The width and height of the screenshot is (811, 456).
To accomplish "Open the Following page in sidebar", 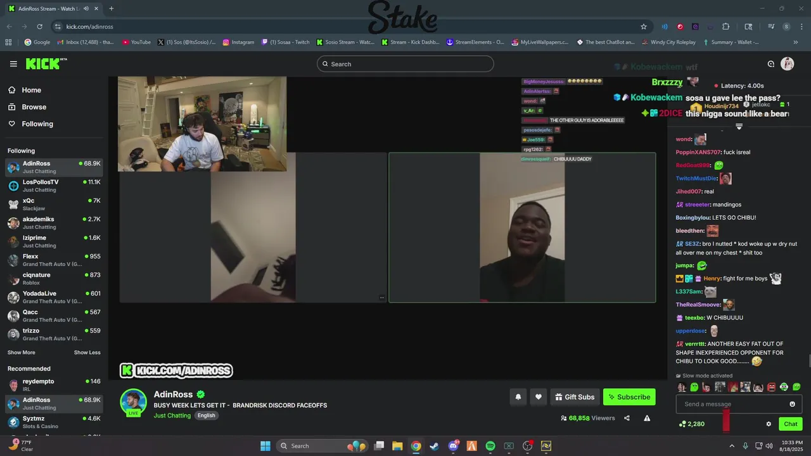I will point(37,124).
